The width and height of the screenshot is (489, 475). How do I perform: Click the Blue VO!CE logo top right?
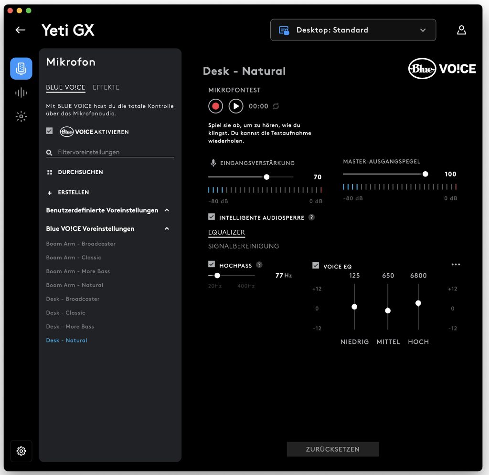(442, 69)
